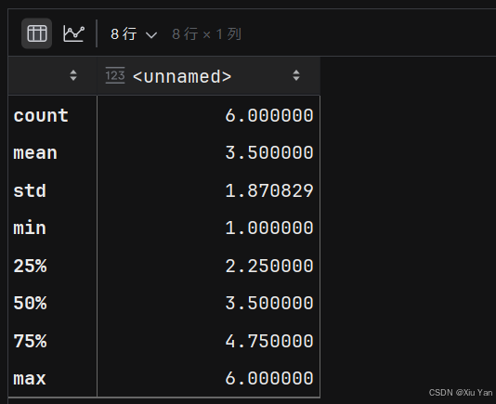Click the std value 1.870829

click(x=269, y=190)
